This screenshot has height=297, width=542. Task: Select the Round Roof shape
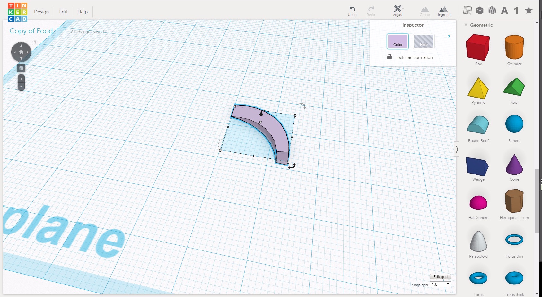[478, 125]
